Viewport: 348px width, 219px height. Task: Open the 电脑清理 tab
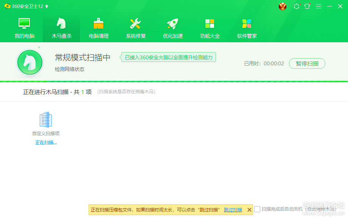tap(99, 28)
